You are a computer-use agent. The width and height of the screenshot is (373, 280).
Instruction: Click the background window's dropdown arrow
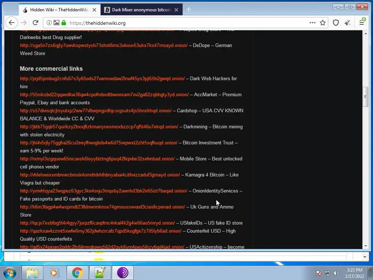[x=365, y=257]
